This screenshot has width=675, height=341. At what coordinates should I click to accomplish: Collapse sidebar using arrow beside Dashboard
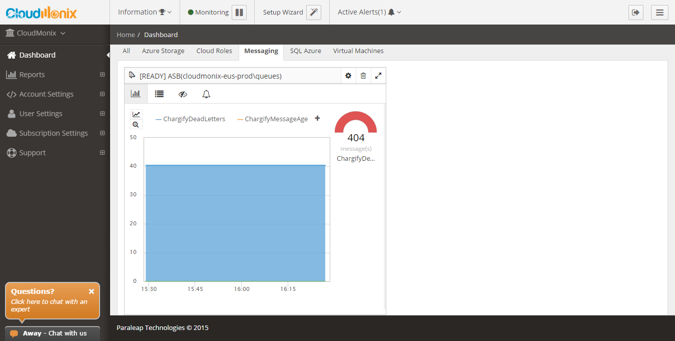(x=108, y=55)
